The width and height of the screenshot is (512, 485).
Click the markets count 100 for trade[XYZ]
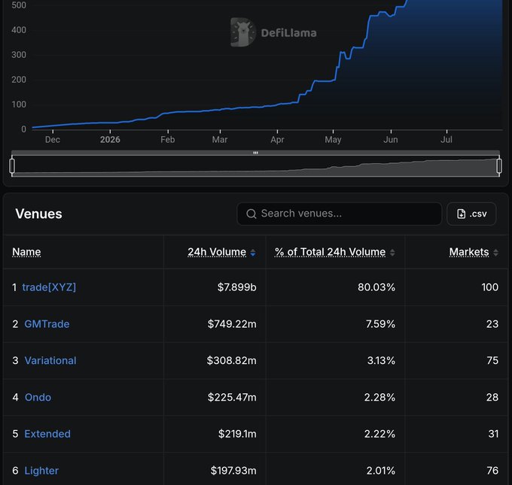point(490,287)
